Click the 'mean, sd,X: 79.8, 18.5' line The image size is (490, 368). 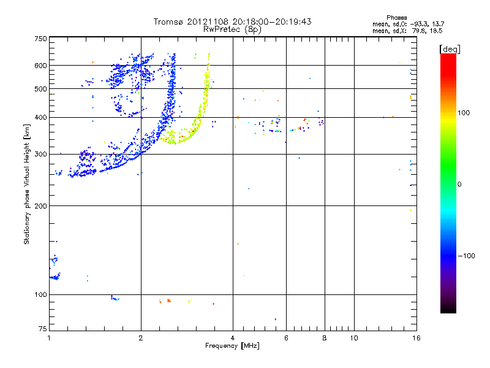click(x=407, y=31)
